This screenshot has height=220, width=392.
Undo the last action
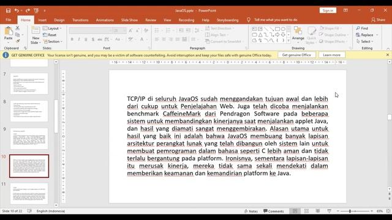pos(17,10)
